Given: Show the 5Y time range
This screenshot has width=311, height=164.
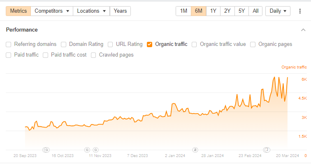Looking at the screenshot, I should pyautogui.click(x=241, y=11).
